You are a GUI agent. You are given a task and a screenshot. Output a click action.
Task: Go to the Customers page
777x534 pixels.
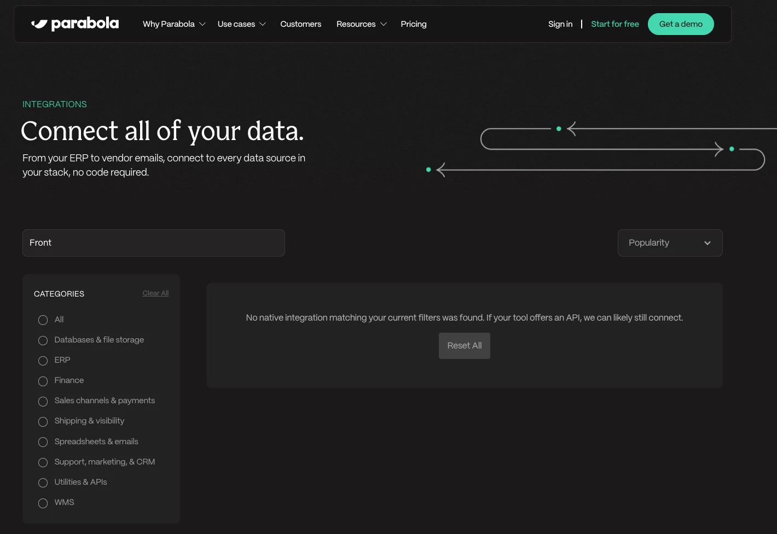300,24
